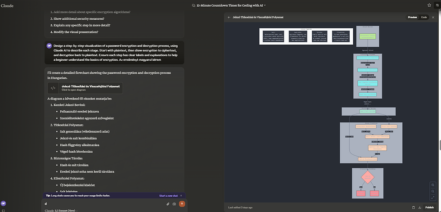The image size is (441, 212).
Task: Click 'Salt generálása (véletlenszerű adat)' bullet
Action: coord(85,131)
